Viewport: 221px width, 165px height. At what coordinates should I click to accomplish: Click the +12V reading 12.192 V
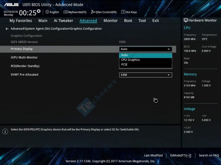(x=189, y=120)
